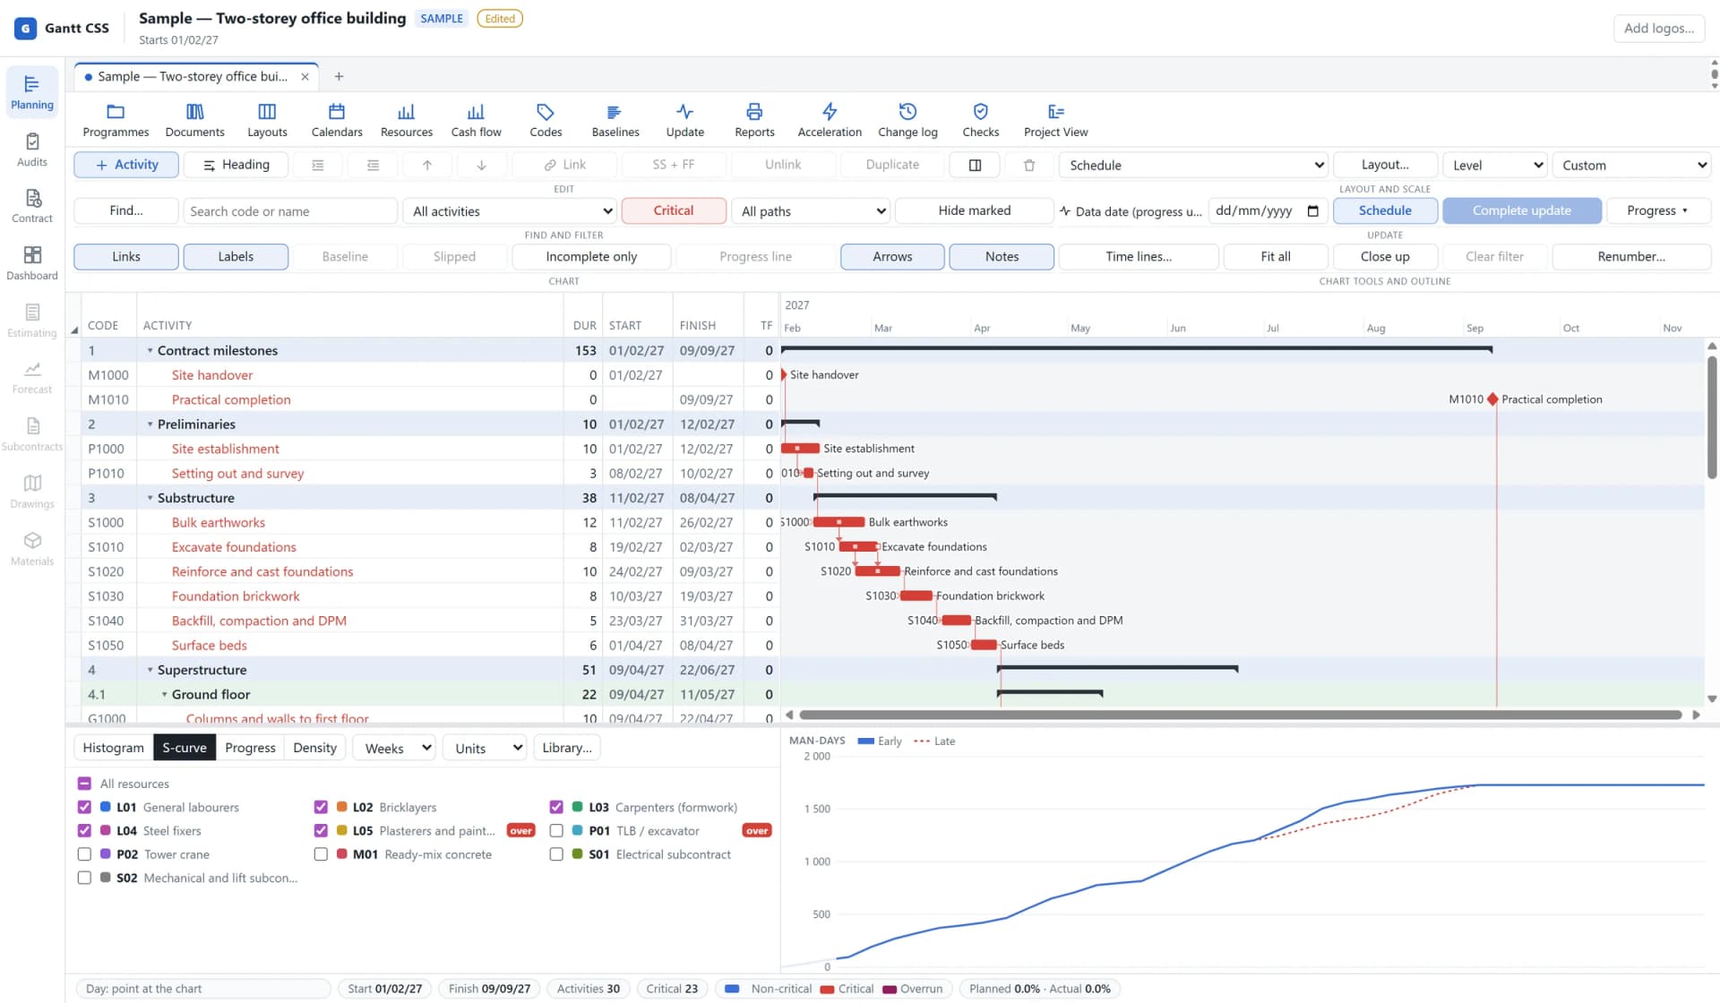Collapse the Substructure group
Image resolution: width=1720 pixels, height=1003 pixels.
[x=150, y=498]
